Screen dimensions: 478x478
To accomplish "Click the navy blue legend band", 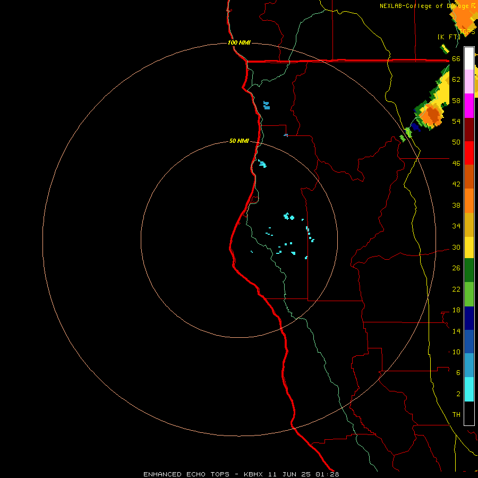I will point(469,318).
